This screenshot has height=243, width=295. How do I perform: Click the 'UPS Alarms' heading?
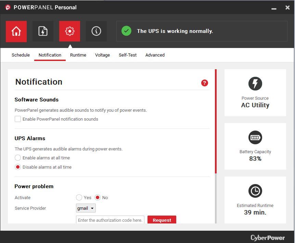click(x=30, y=138)
